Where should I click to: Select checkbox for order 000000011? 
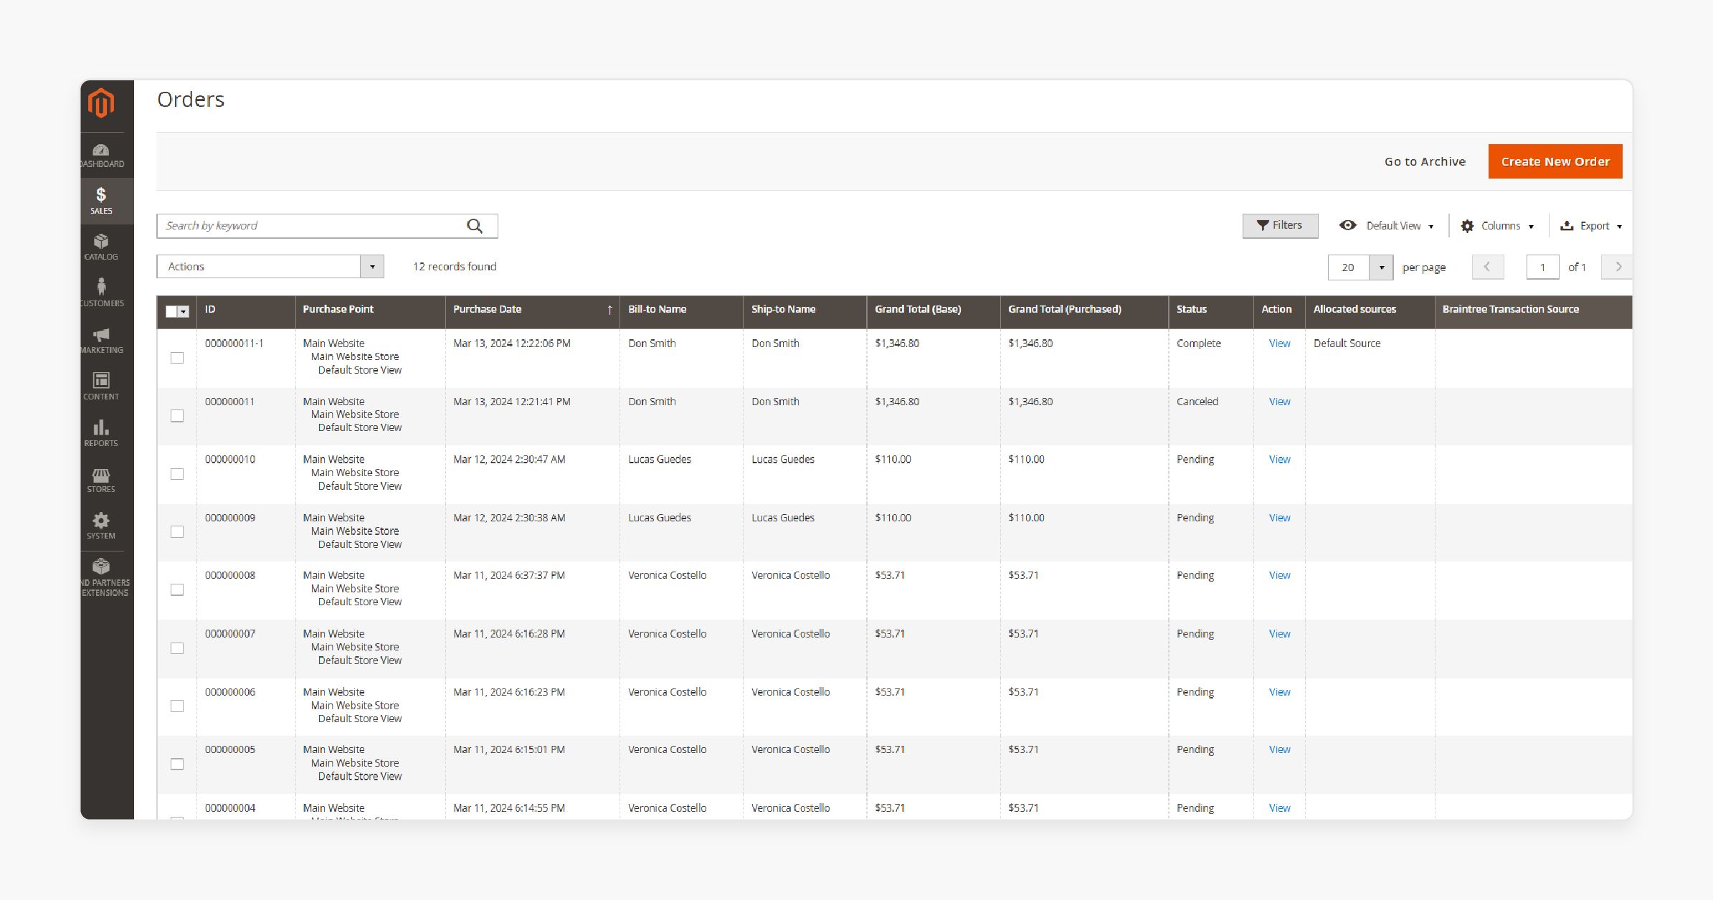coord(177,416)
